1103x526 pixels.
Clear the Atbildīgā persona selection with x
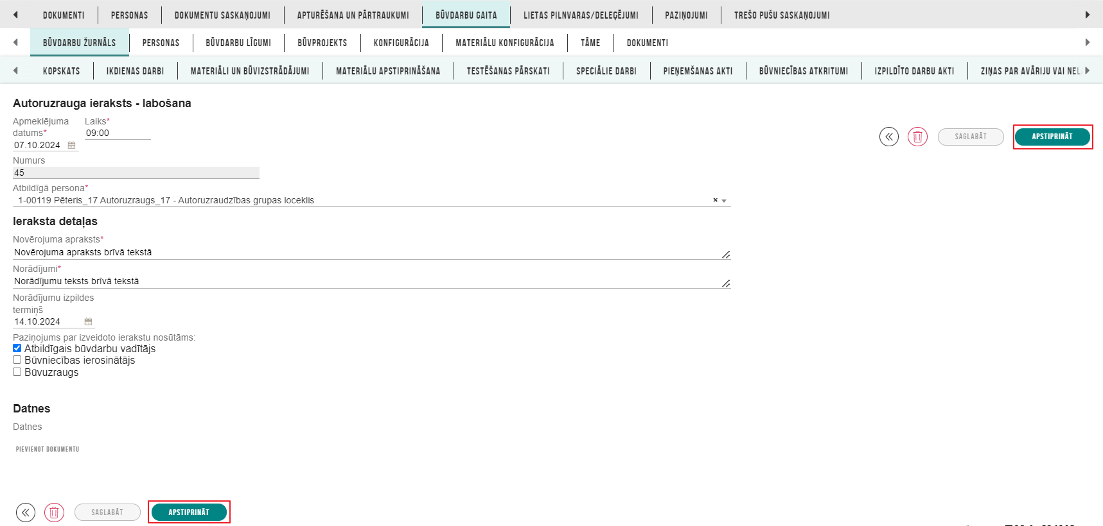[715, 200]
